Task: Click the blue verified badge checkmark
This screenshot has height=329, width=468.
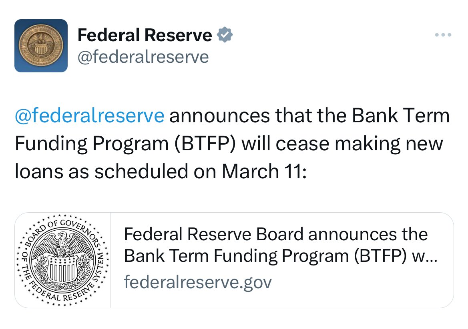Action: (225, 35)
